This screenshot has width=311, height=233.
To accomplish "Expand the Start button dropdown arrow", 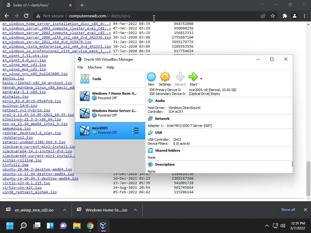I will [201, 79].
